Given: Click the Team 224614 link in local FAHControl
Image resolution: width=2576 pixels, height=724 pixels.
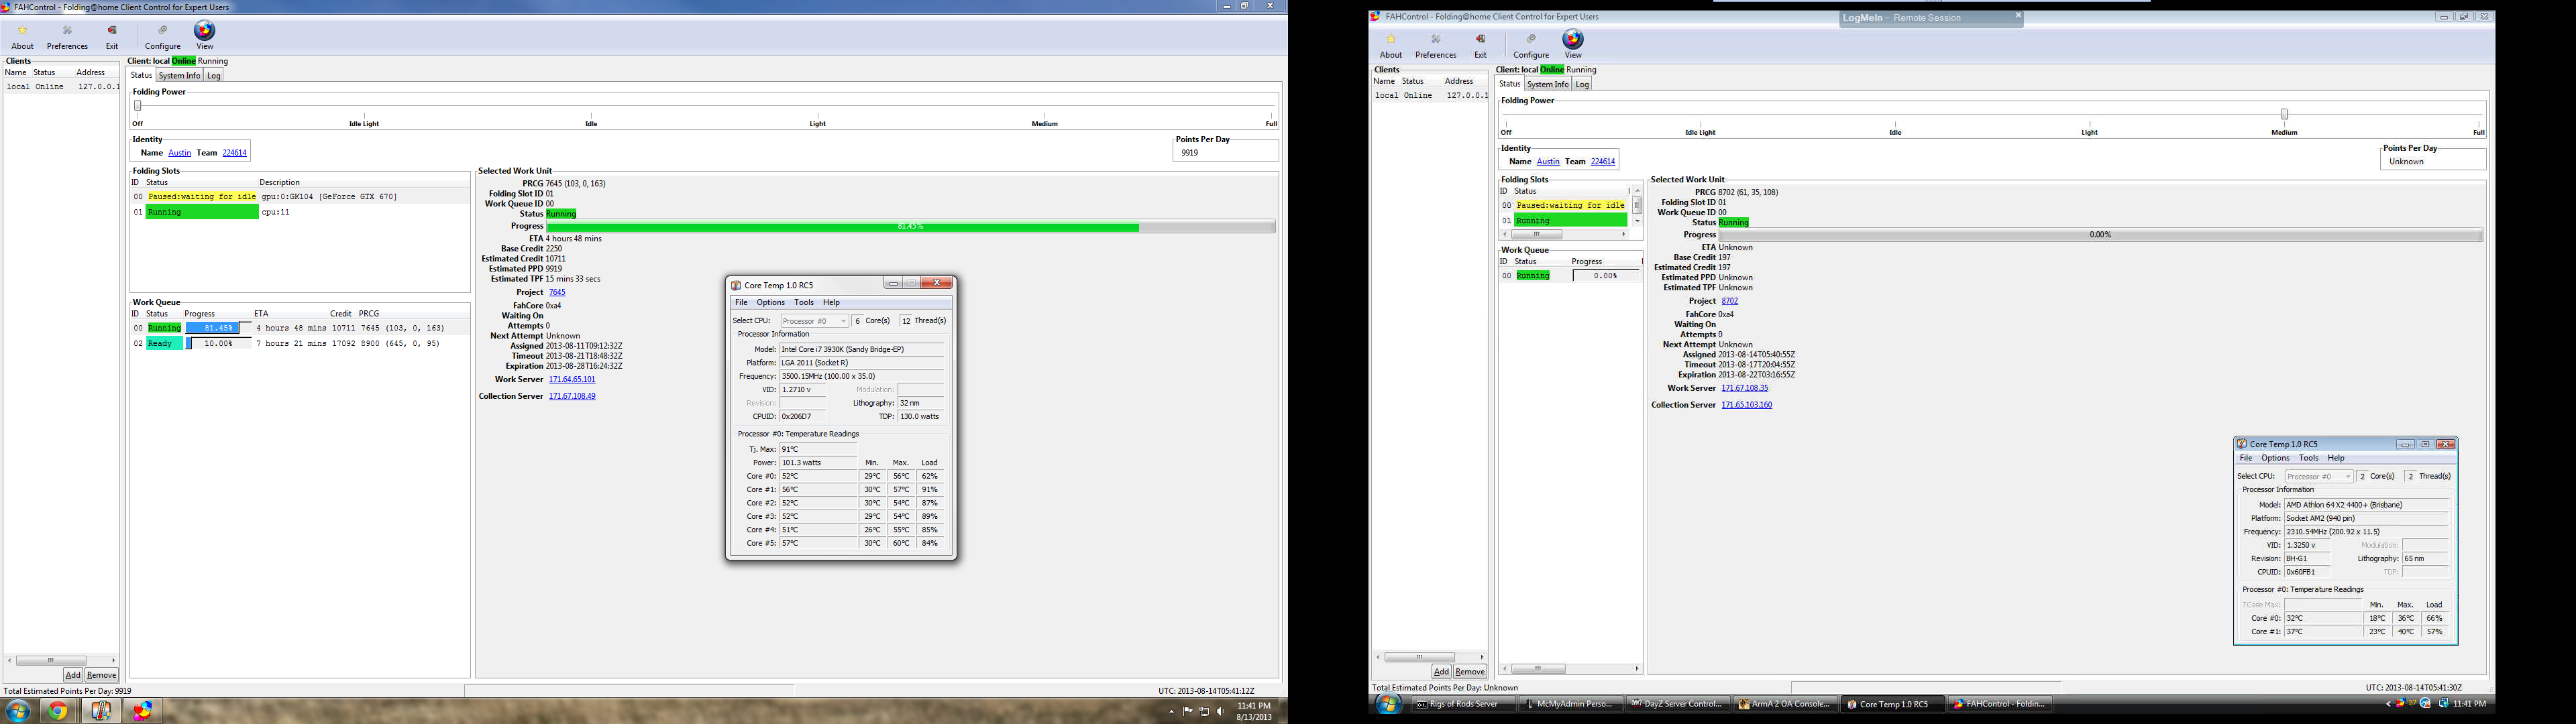Looking at the screenshot, I should click(234, 153).
